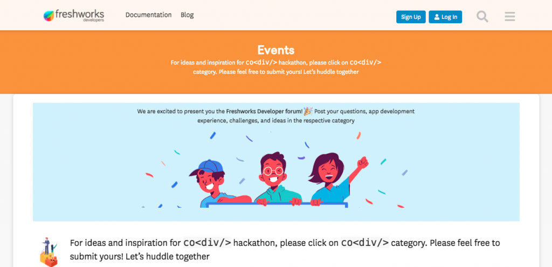The width and height of the screenshot is (552, 267).
Task: Click first co<div/> code in bottom description
Action: [x=208, y=243]
